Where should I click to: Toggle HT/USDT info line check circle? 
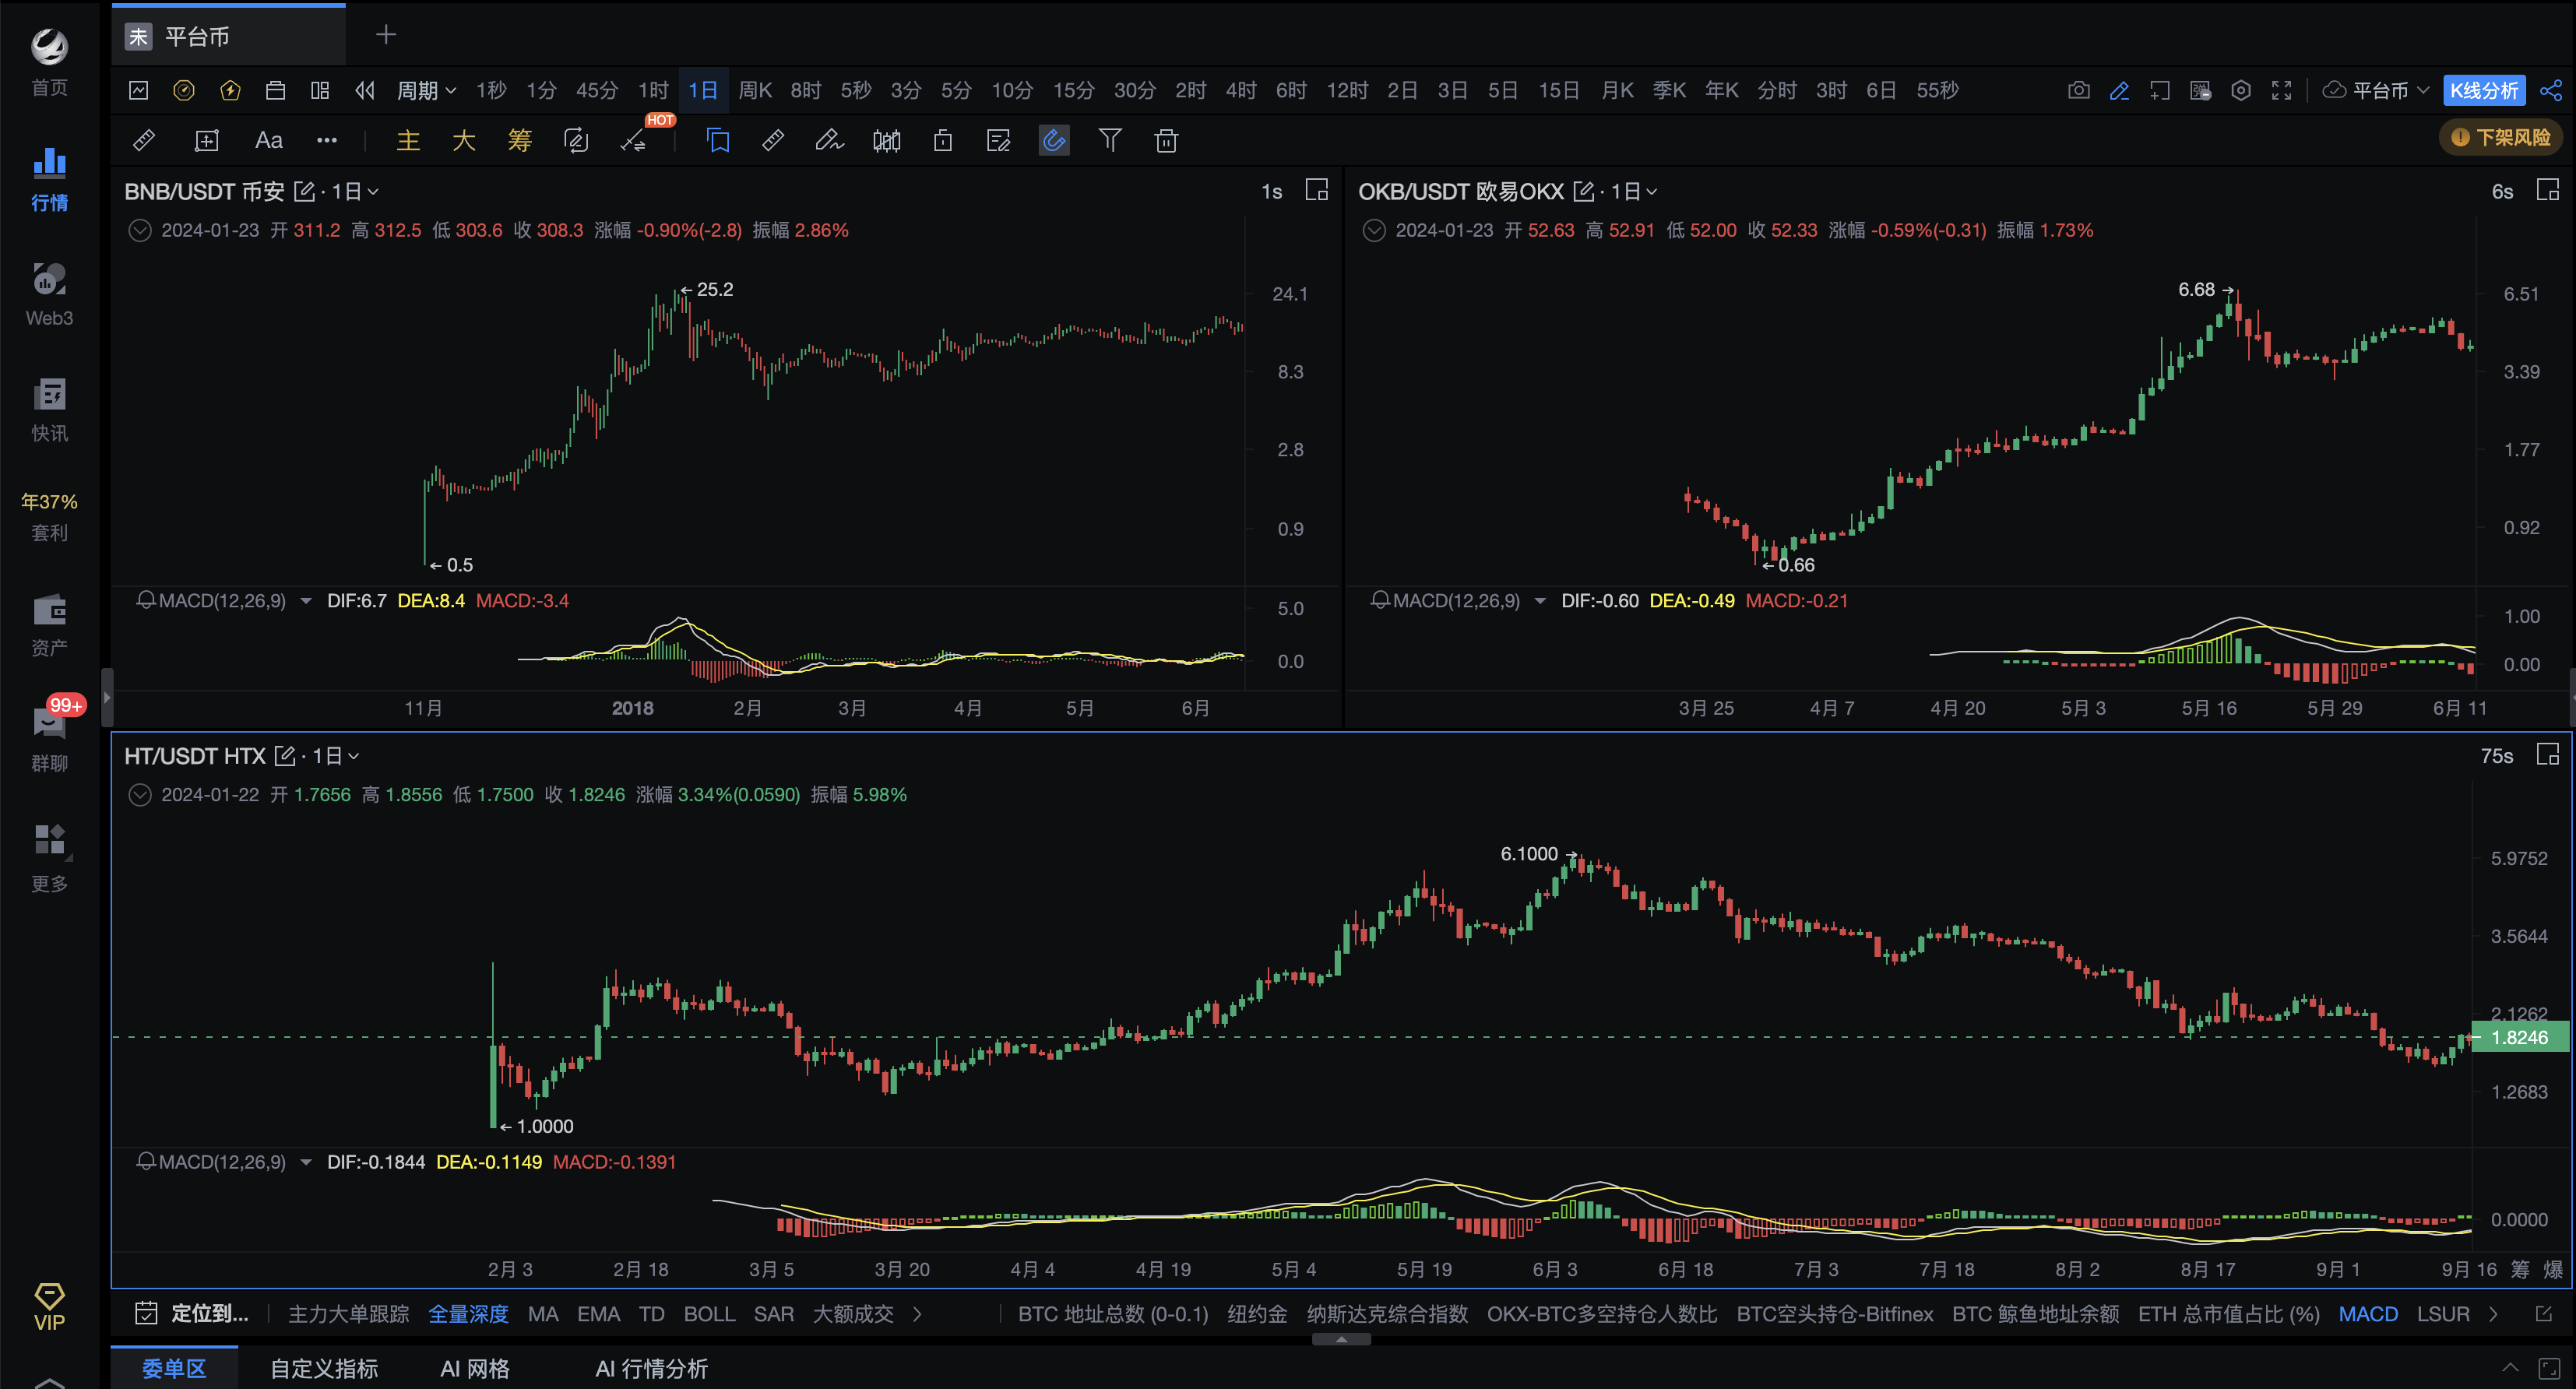click(x=140, y=794)
